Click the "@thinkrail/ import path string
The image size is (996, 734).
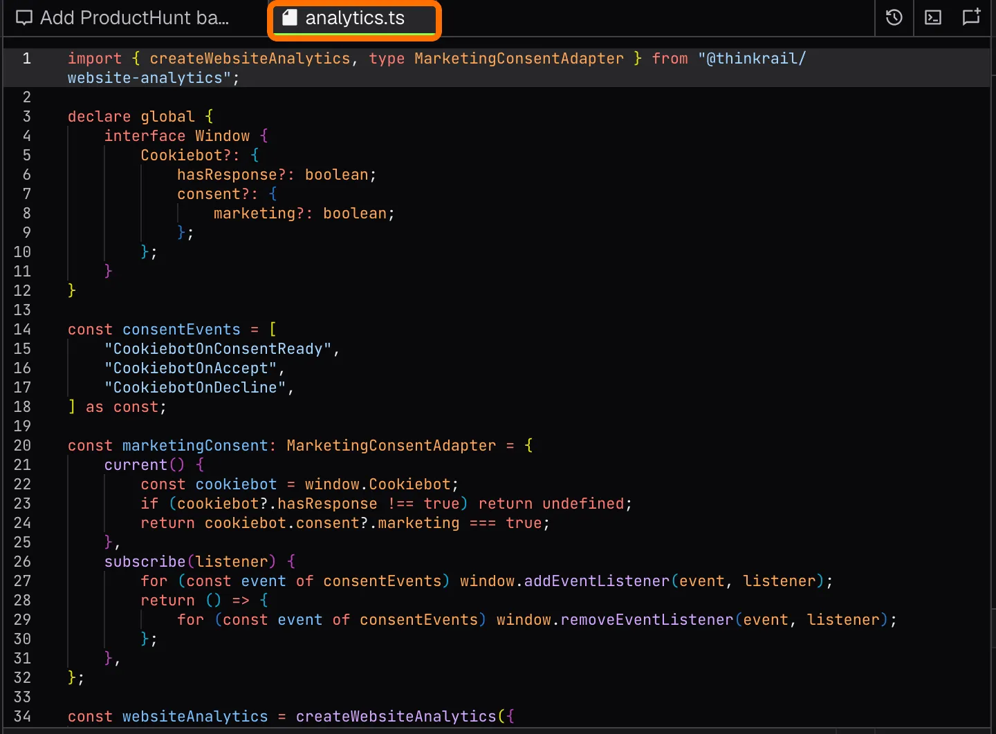pyautogui.click(x=752, y=59)
